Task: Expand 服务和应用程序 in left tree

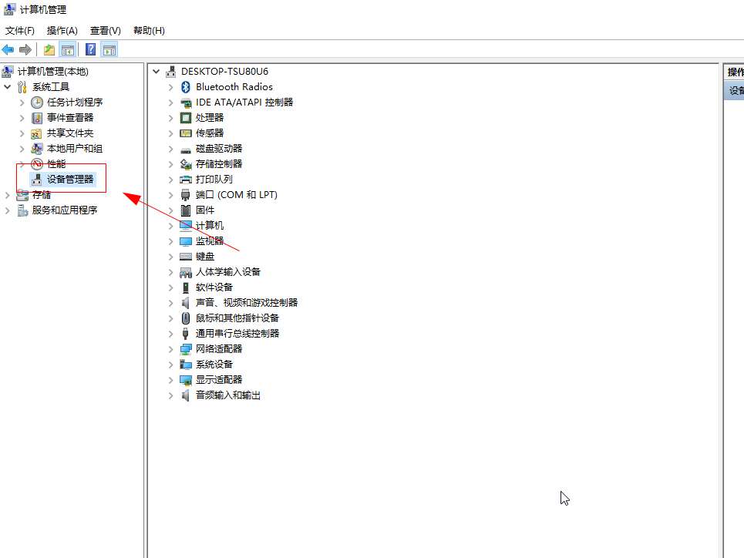Action: [x=7, y=210]
